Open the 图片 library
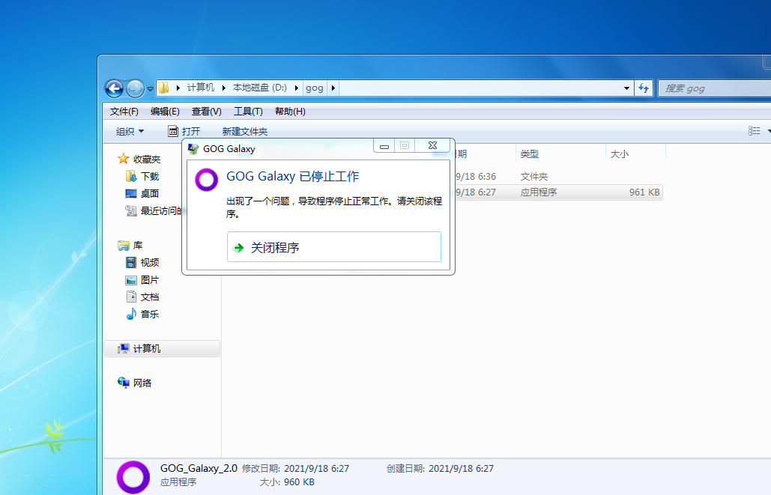This screenshot has height=495, width=771. pyautogui.click(x=142, y=279)
